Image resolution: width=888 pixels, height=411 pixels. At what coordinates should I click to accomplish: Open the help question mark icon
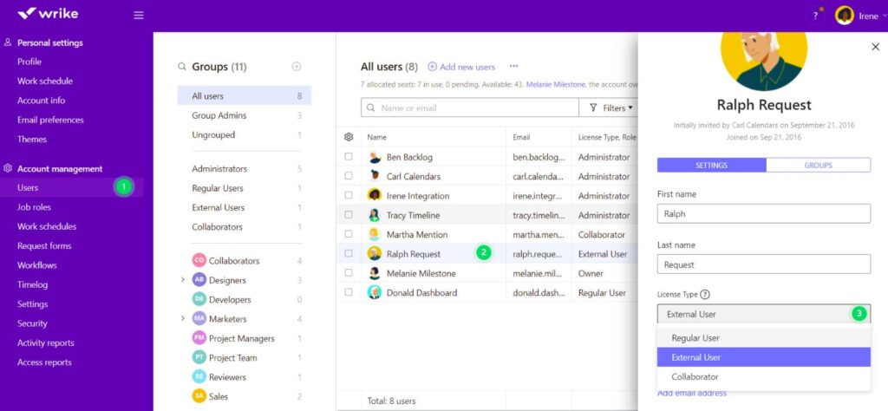[x=815, y=16]
